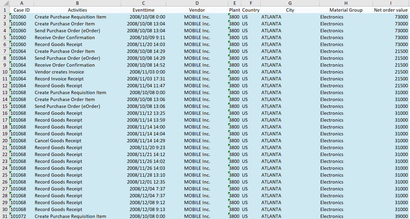Select net order value 31000 in row 13
Viewport: 410px width, 219px height.
coord(391,92)
